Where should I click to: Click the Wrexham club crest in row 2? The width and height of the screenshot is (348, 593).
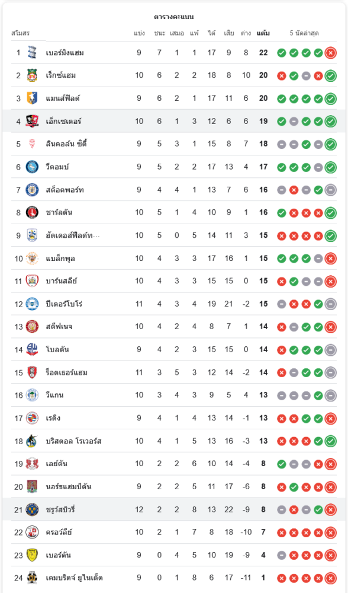pos(32,75)
